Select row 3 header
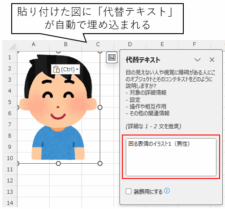This screenshot has height=209, width=225. point(9,80)
